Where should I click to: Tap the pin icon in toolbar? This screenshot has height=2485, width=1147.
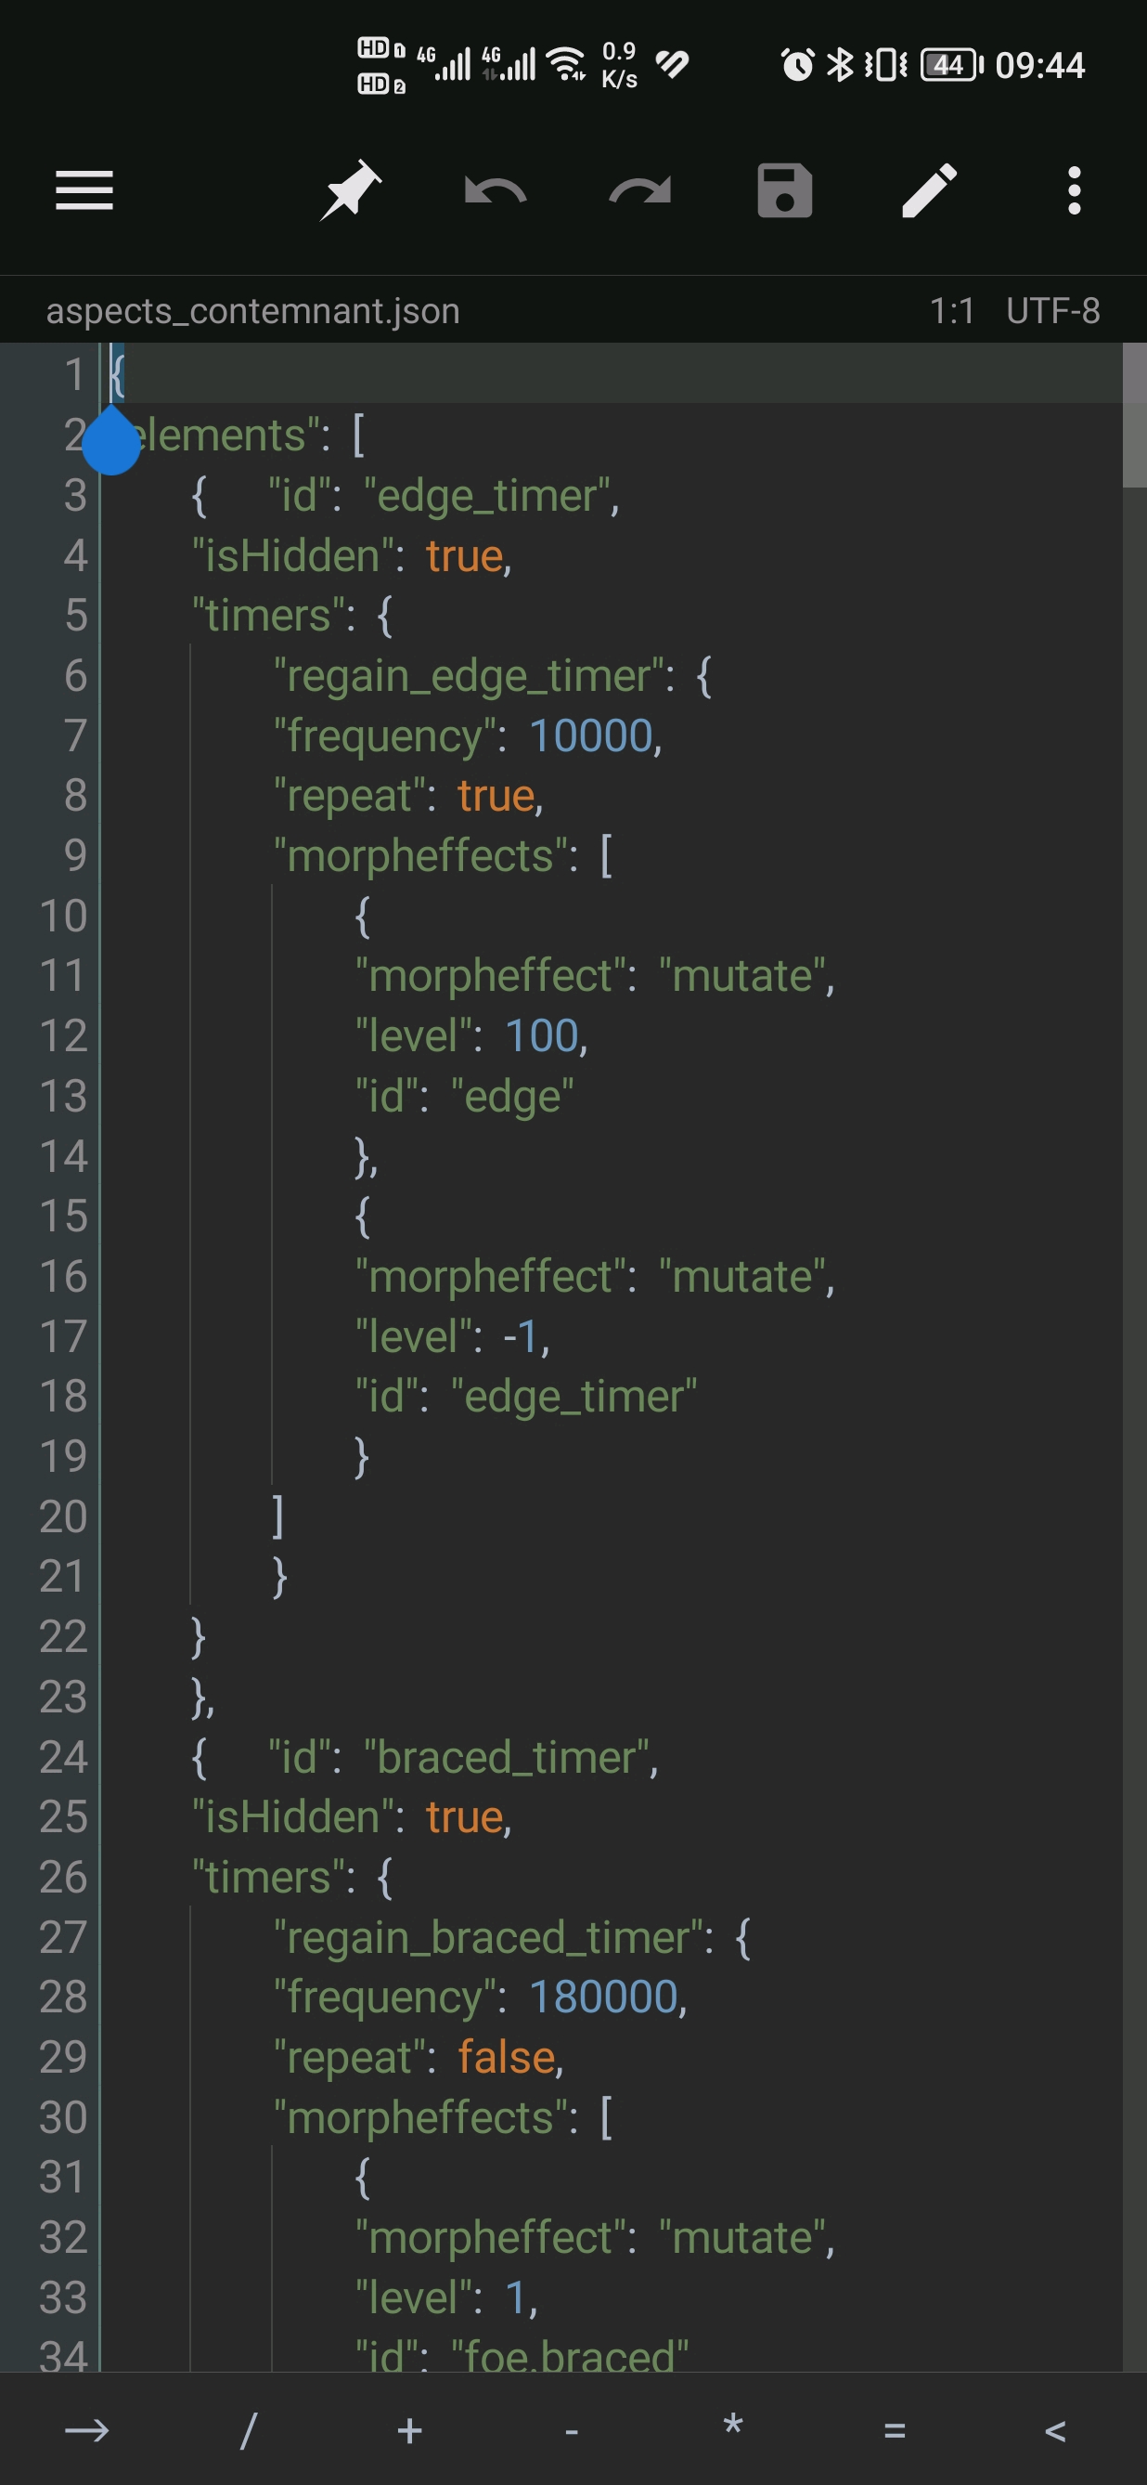point(350,190)
